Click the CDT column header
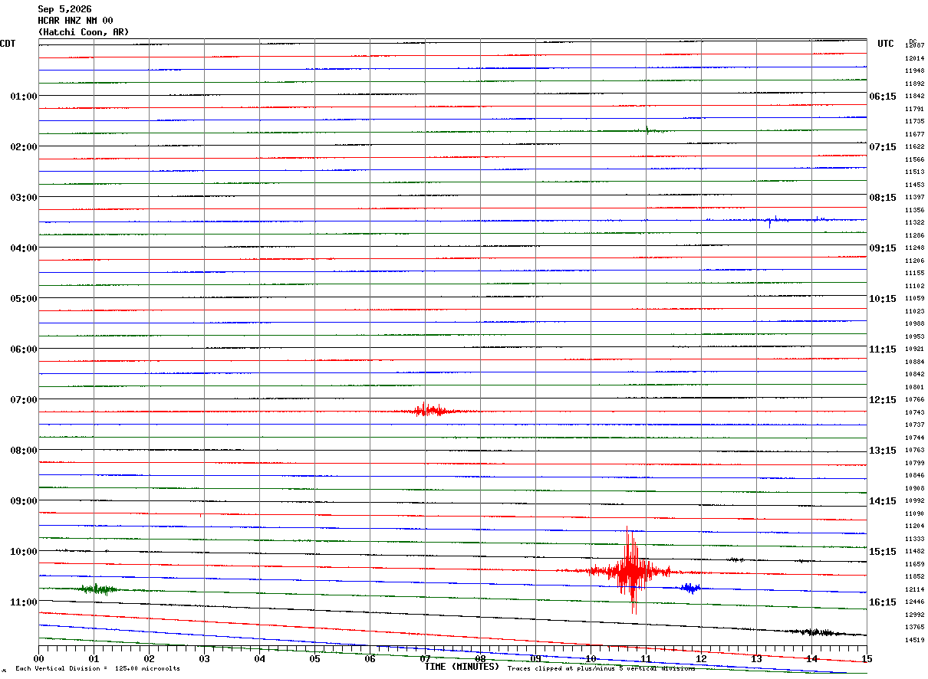 tap(8, 44)
